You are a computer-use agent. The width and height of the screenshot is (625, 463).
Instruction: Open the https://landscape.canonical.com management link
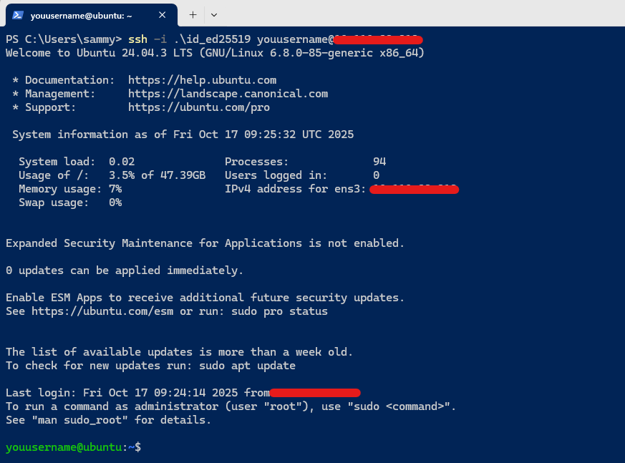228,94
